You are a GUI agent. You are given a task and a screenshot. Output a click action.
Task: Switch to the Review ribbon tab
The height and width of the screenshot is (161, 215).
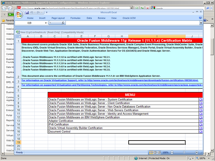[101, 18]
